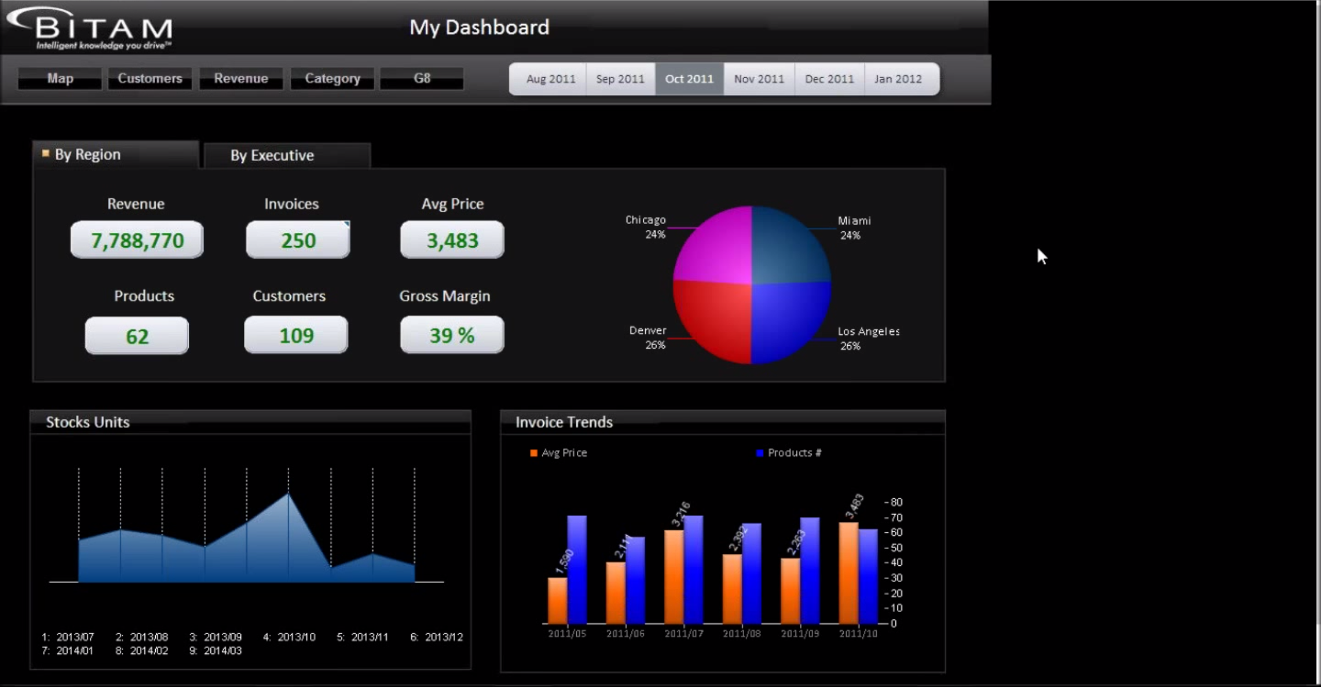Open the Map view button
1321x687 pixels.
click(x=60, y=79)
